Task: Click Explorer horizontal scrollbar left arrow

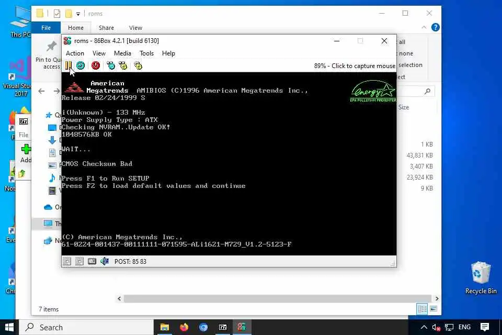Action: 119,298
